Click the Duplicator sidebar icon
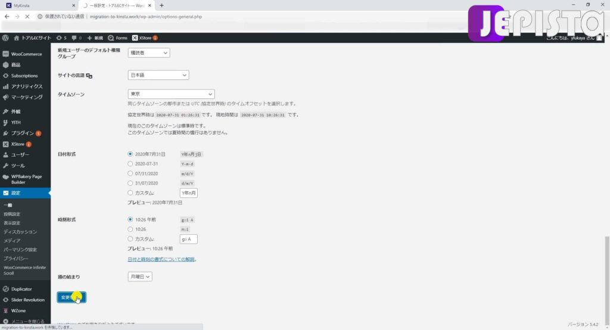 (5, 289)
